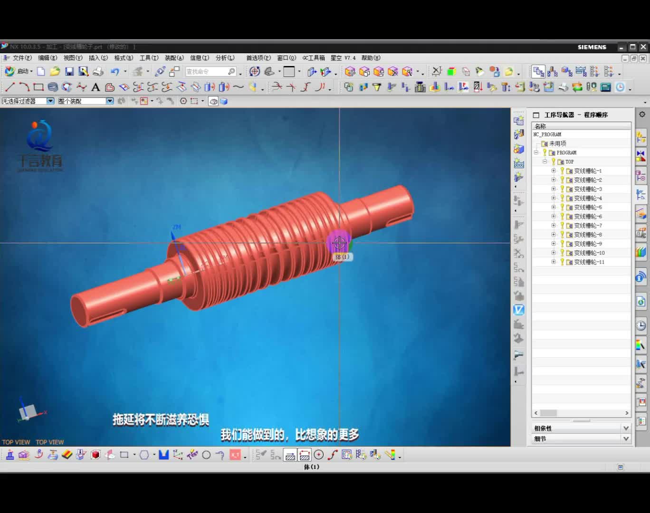The height and width of the screenshot is (513, 650).
Task: Click the Print icon in the top toolbar
Action: pos(98,71)
